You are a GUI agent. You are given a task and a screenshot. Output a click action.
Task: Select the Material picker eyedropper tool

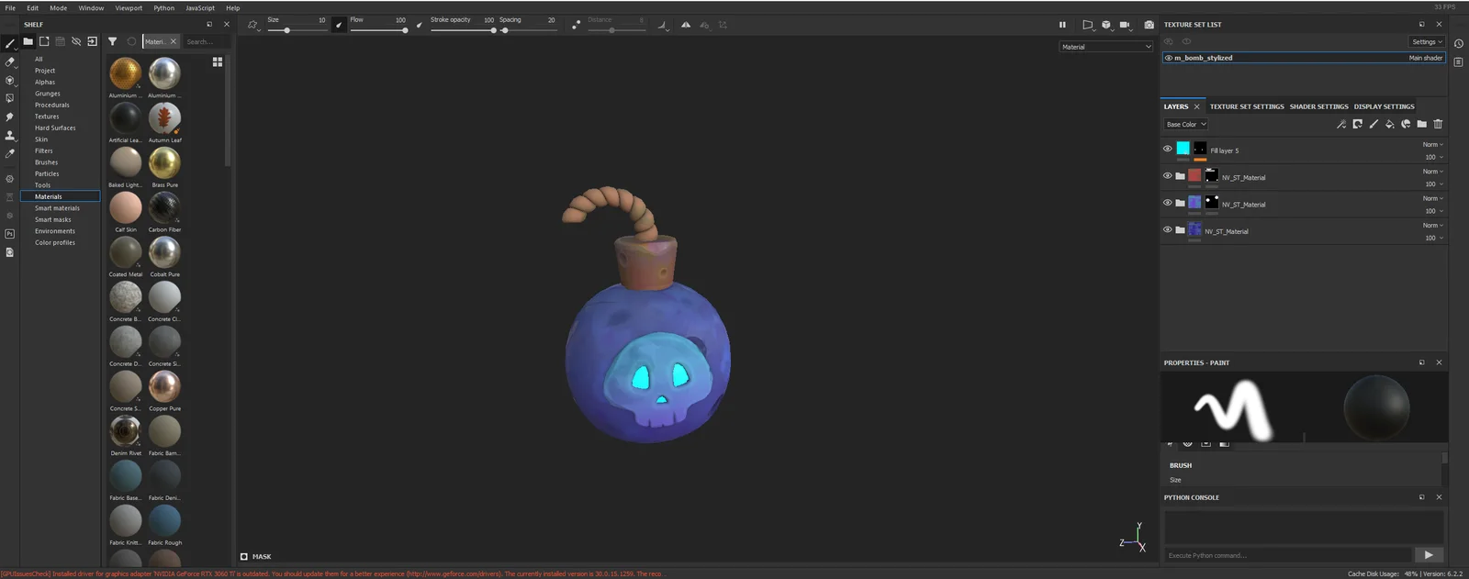click(x=10, y=153)
